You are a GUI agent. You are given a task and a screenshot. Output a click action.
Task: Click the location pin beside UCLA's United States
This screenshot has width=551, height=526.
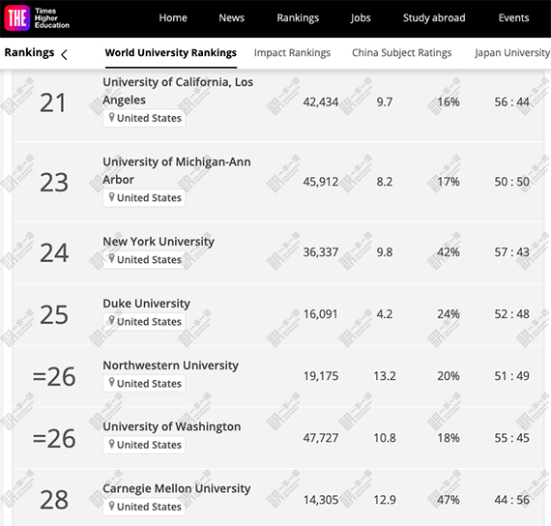[111, 117]
